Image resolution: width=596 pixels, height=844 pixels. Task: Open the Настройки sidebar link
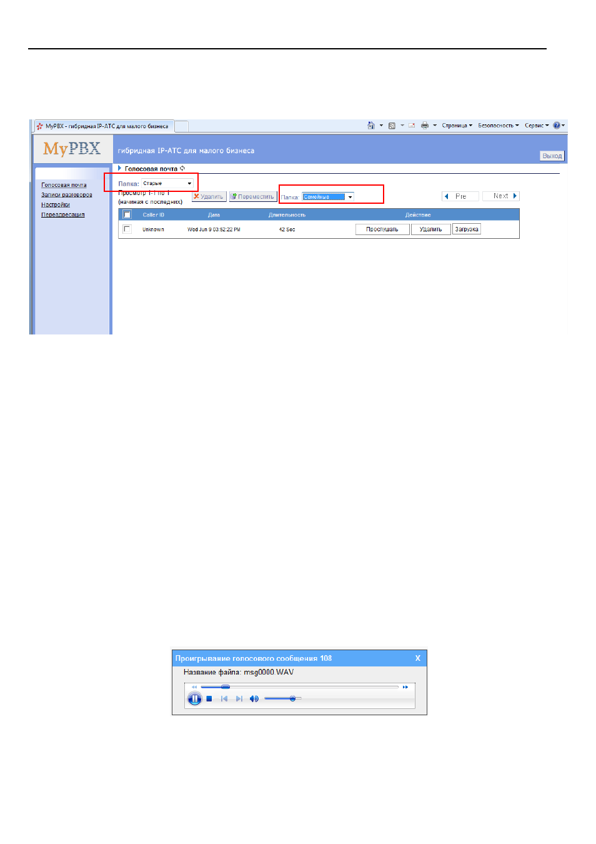[56, 205]
